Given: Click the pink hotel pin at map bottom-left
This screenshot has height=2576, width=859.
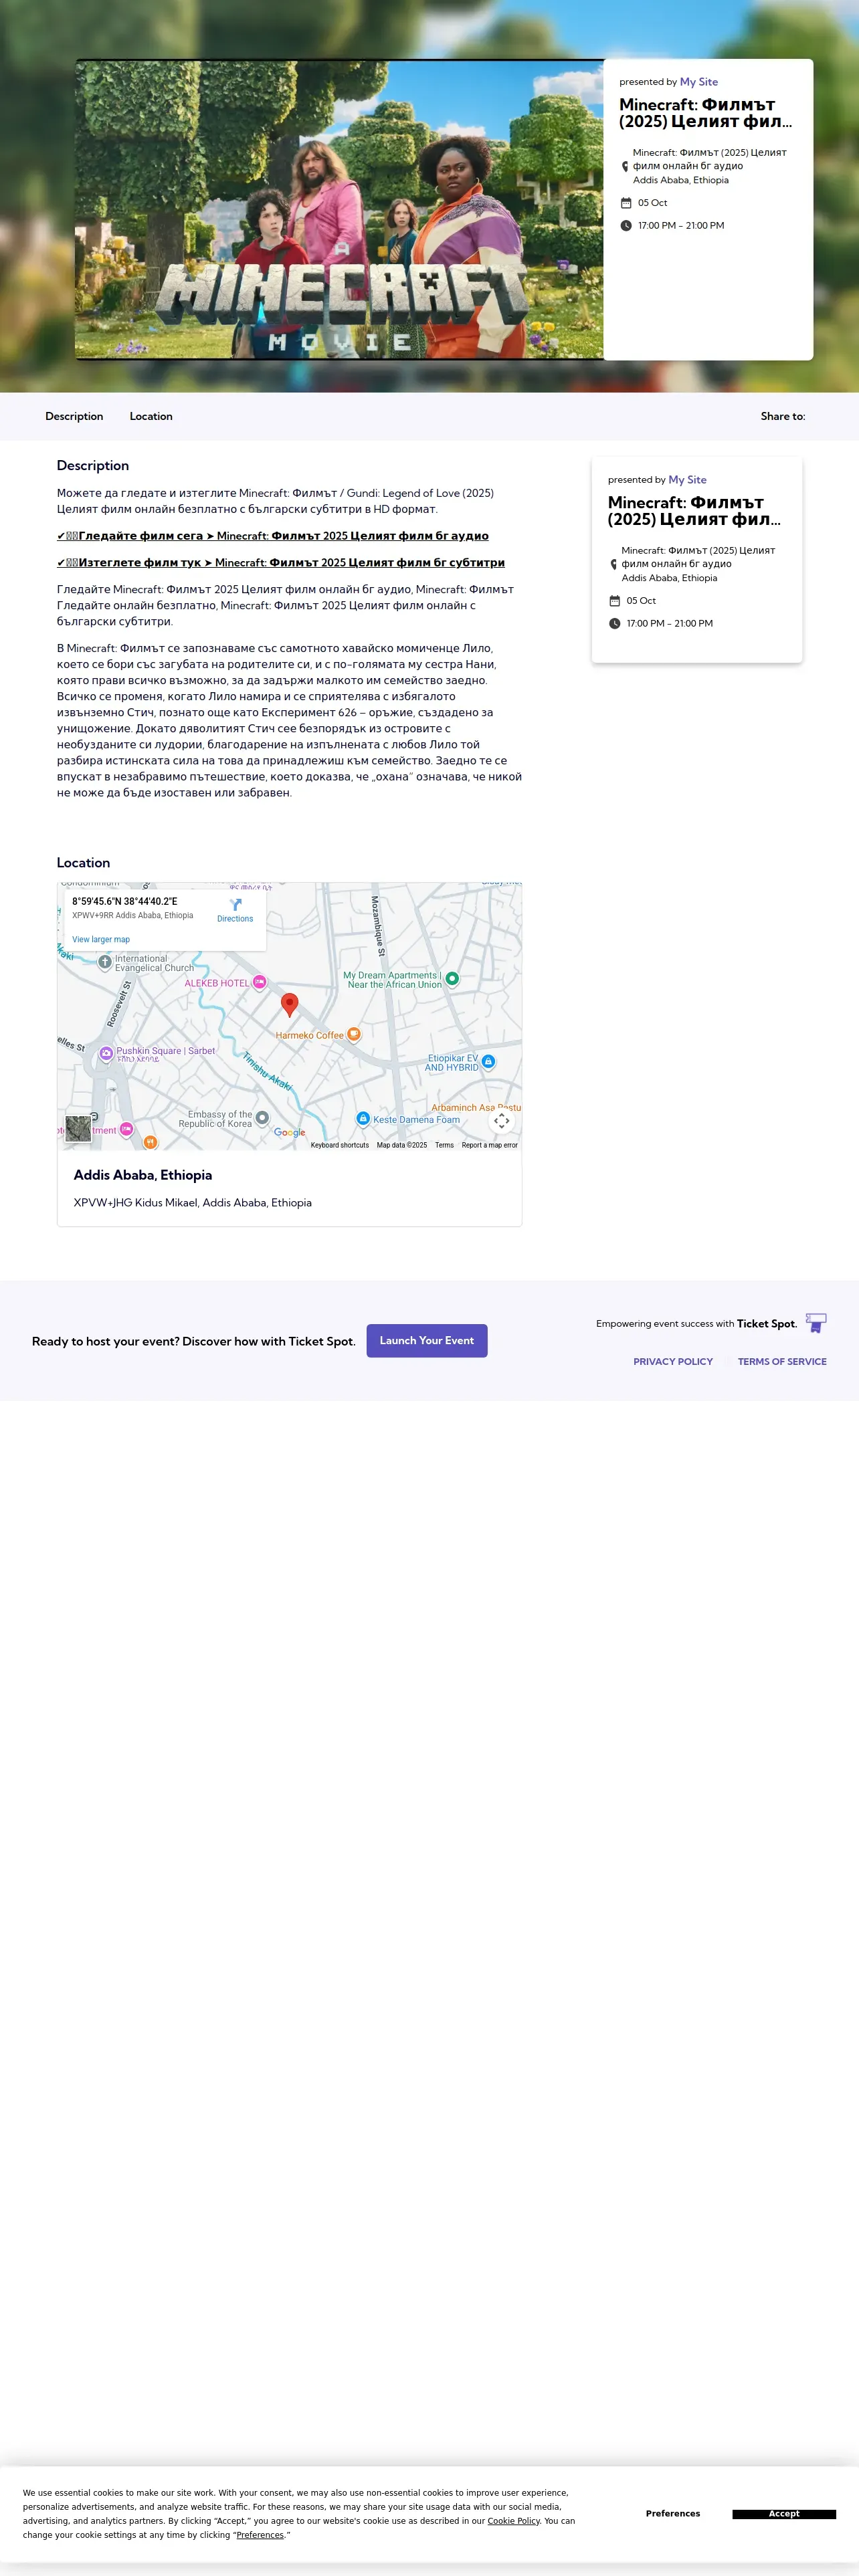Looking at the screenshot, I should 126,1129.
